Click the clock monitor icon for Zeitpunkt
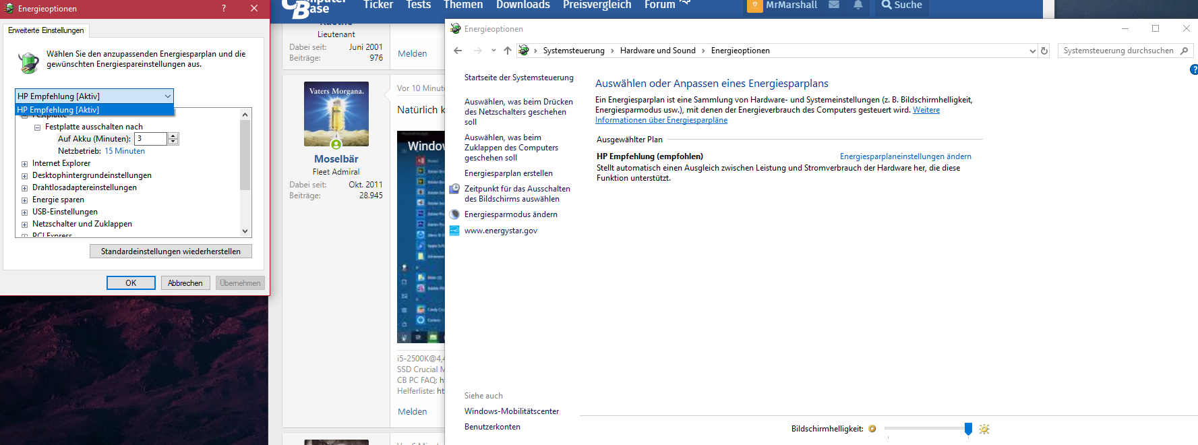1198x445 pixels. coord(455,189)
